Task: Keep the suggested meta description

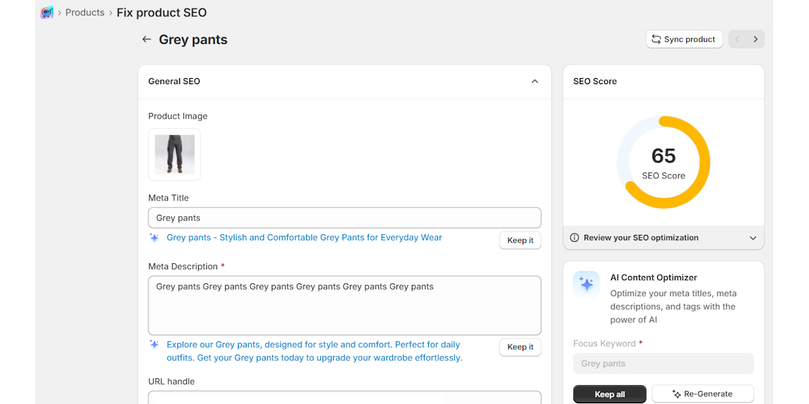Action: pos(520,347)
